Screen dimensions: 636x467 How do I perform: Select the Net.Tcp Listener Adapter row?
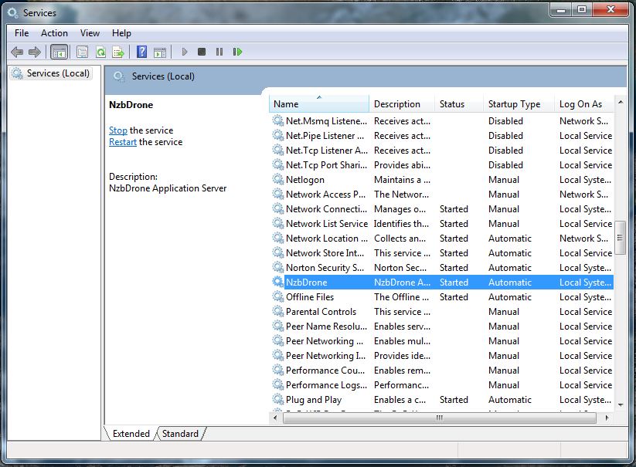click(x=442, y=151)
